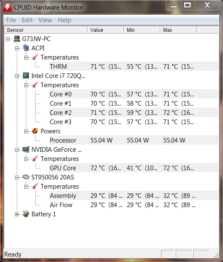Viewport: 223px width, 262px height.
Task: Click the G73JW-PC computer icon
Action: click(17, 39)
